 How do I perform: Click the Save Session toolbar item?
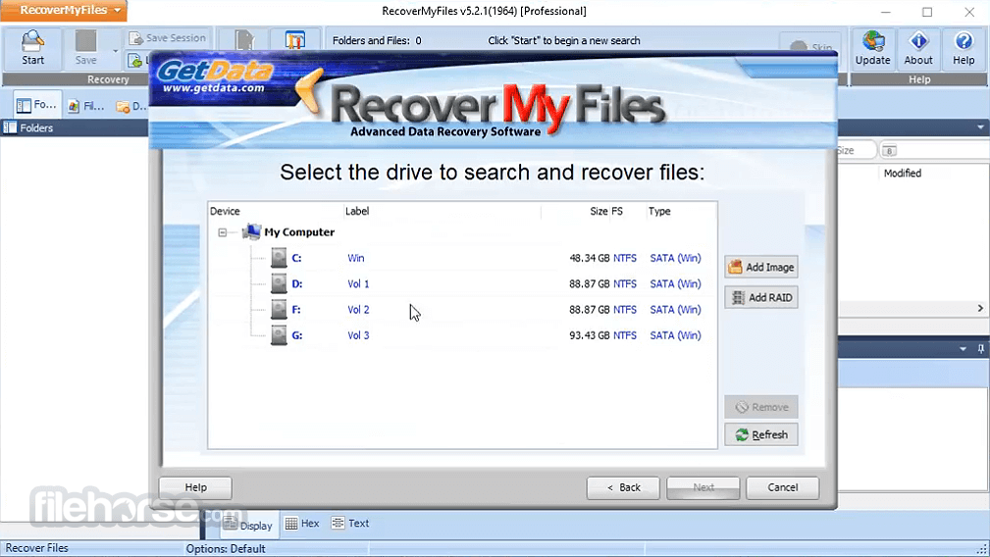point(168,38)
